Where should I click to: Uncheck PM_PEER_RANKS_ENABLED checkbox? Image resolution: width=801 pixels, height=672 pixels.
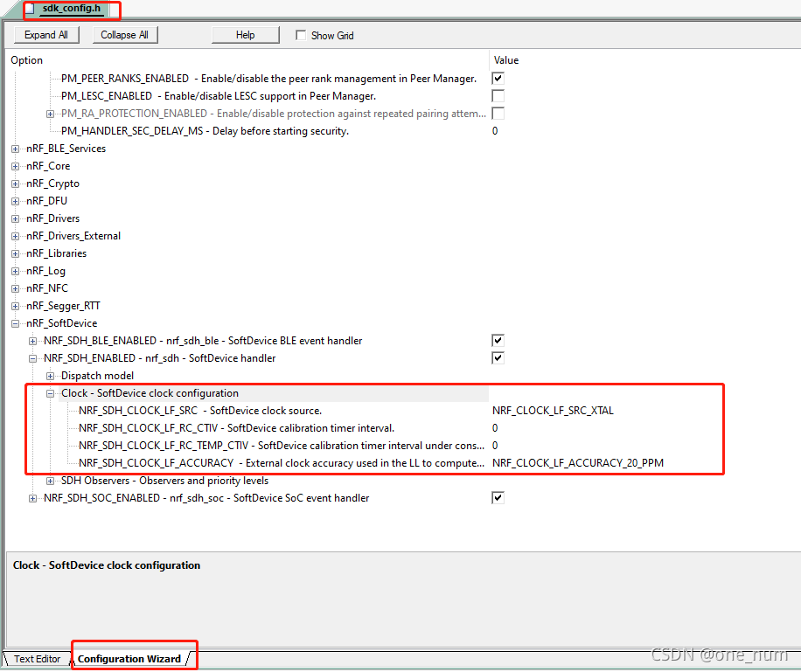click(498, 78)
